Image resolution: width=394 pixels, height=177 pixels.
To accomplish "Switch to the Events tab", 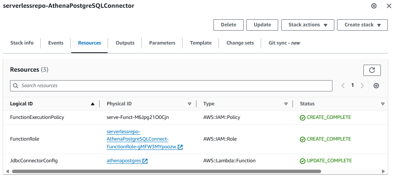I will click(56, 43).
